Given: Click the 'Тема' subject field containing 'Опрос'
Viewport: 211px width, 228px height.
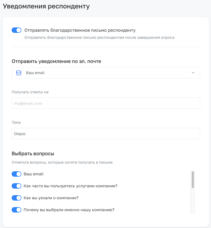Looking at the screenshot, I should point(106,134).
